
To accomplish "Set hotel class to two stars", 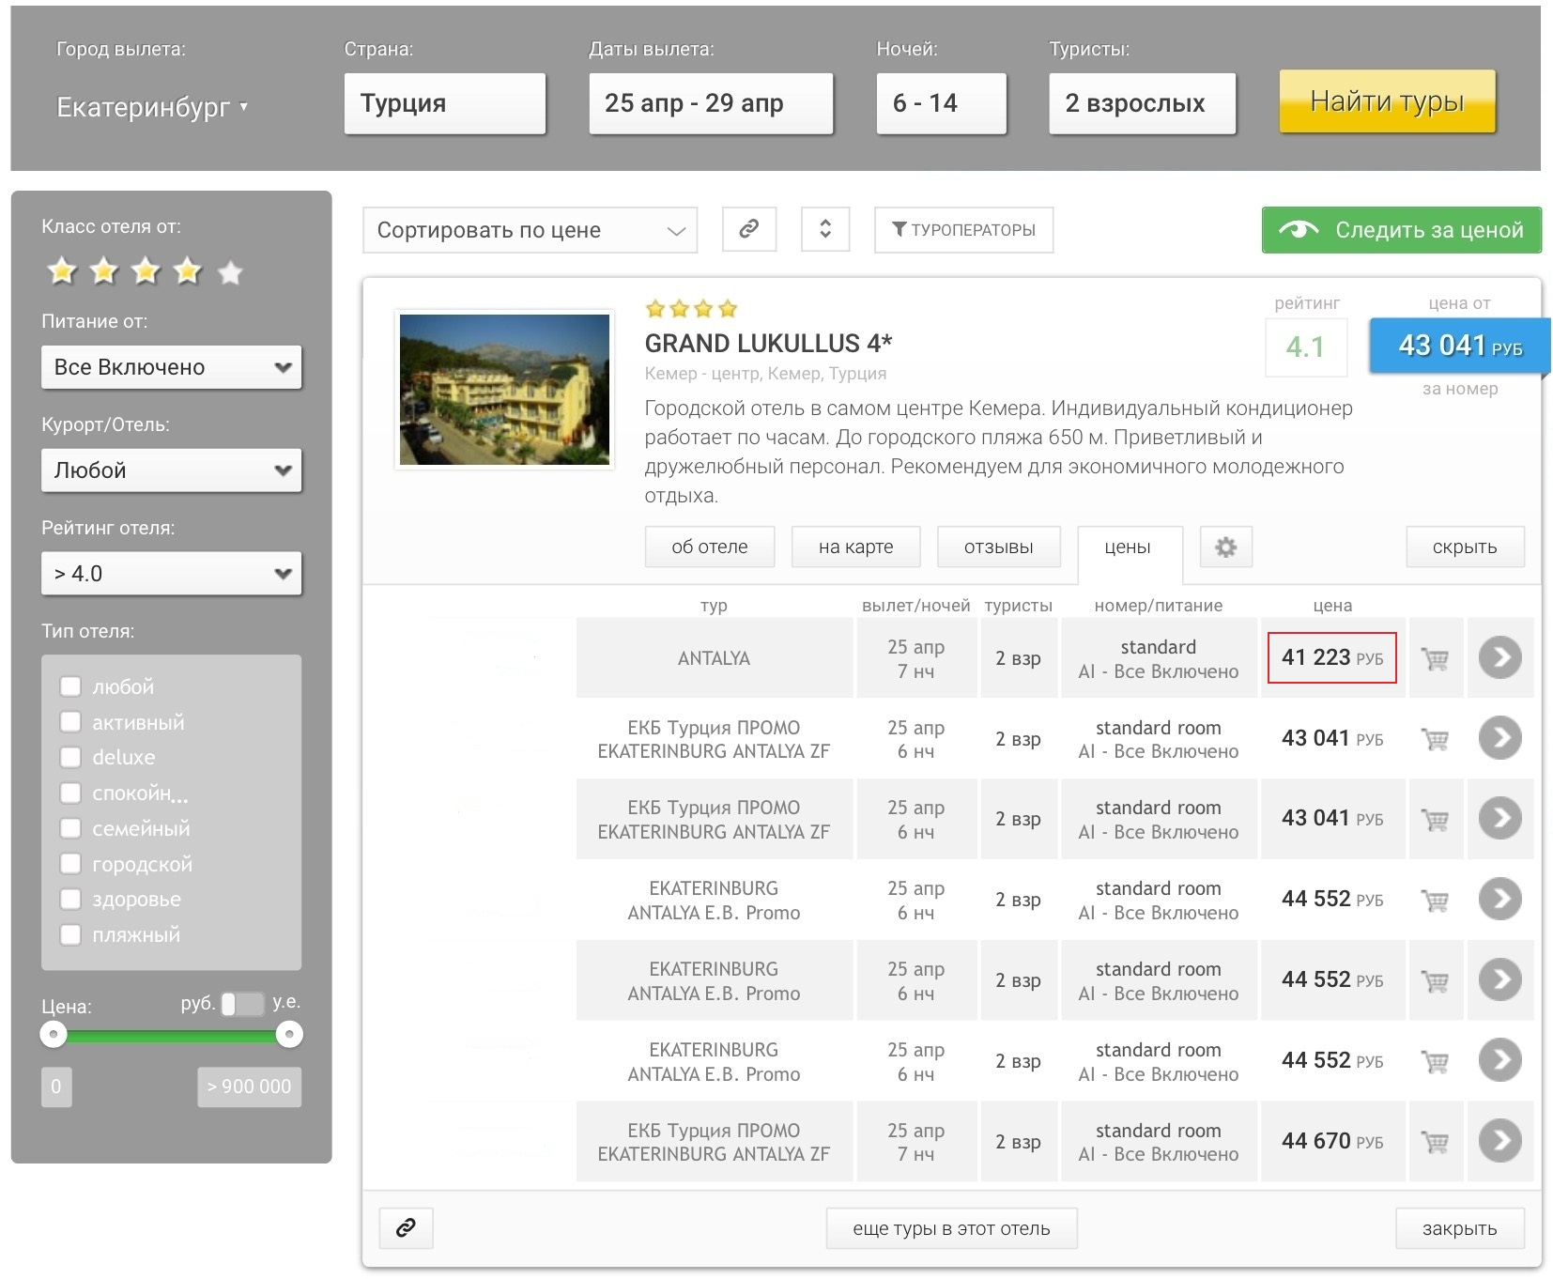I will coord(104,271).
